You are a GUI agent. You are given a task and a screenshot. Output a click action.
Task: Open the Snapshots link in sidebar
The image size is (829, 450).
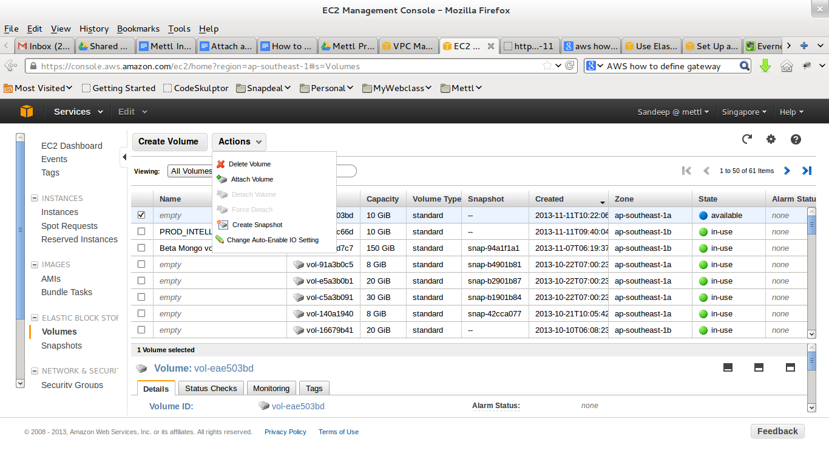(61, 346)
